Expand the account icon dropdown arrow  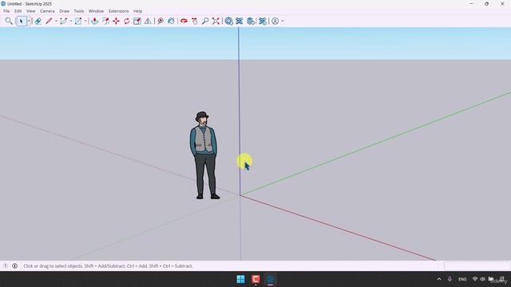click(283, 22)
